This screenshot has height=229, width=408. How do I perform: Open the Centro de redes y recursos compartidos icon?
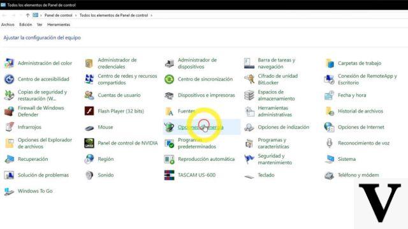[x=89, y=79]
